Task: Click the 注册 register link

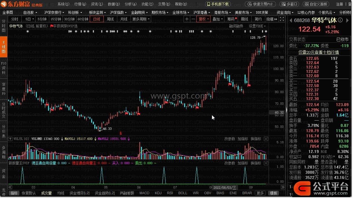Action: 339,4
